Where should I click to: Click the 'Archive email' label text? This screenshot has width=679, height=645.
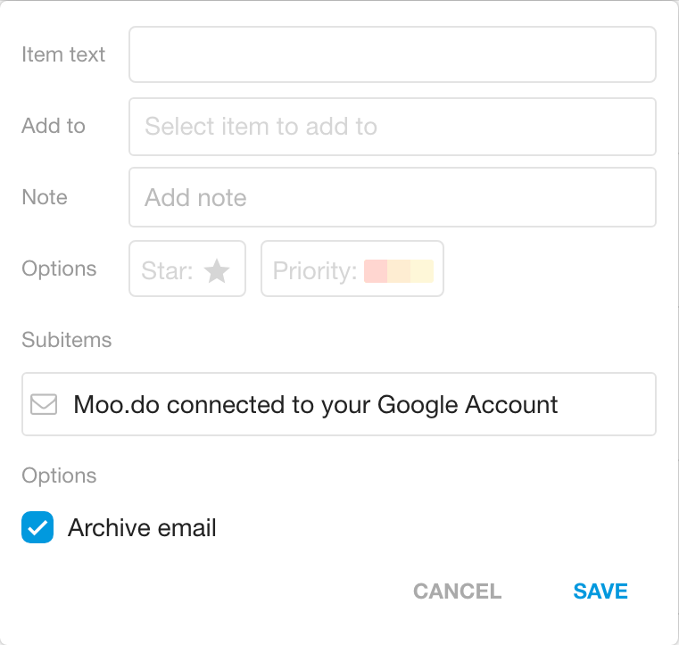pos(142,528)
